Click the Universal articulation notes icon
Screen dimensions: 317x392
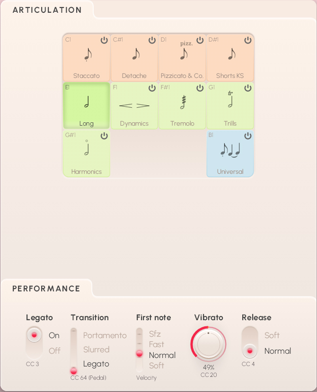point(230,151)
